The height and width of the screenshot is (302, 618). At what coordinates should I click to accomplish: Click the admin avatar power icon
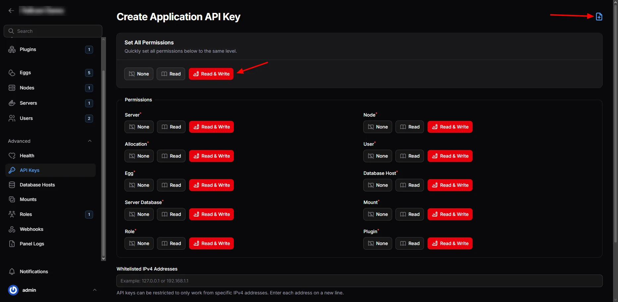click(13, 290)
